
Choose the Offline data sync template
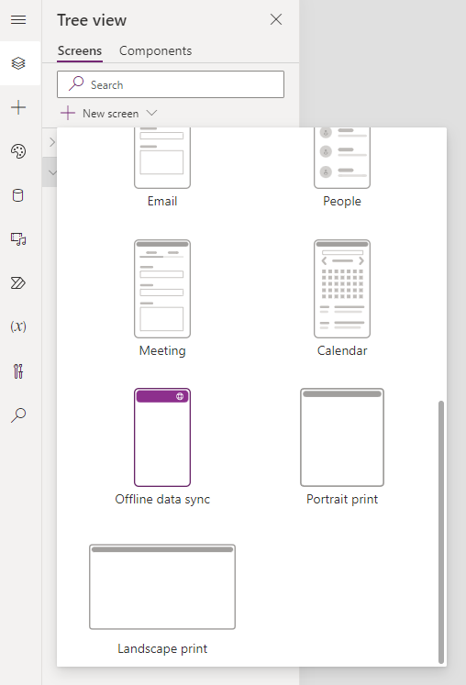click(162, 447)
